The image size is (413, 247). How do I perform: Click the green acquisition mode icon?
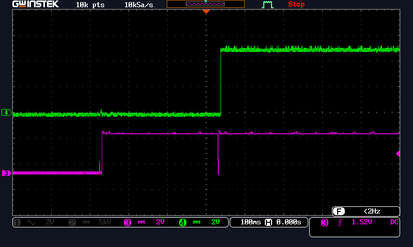coord(267,5)
